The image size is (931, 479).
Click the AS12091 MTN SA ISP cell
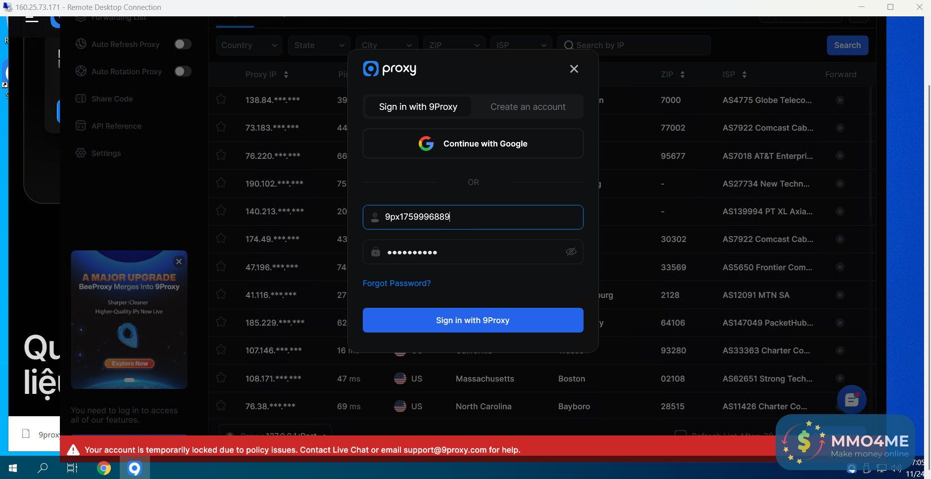[756, 295]
